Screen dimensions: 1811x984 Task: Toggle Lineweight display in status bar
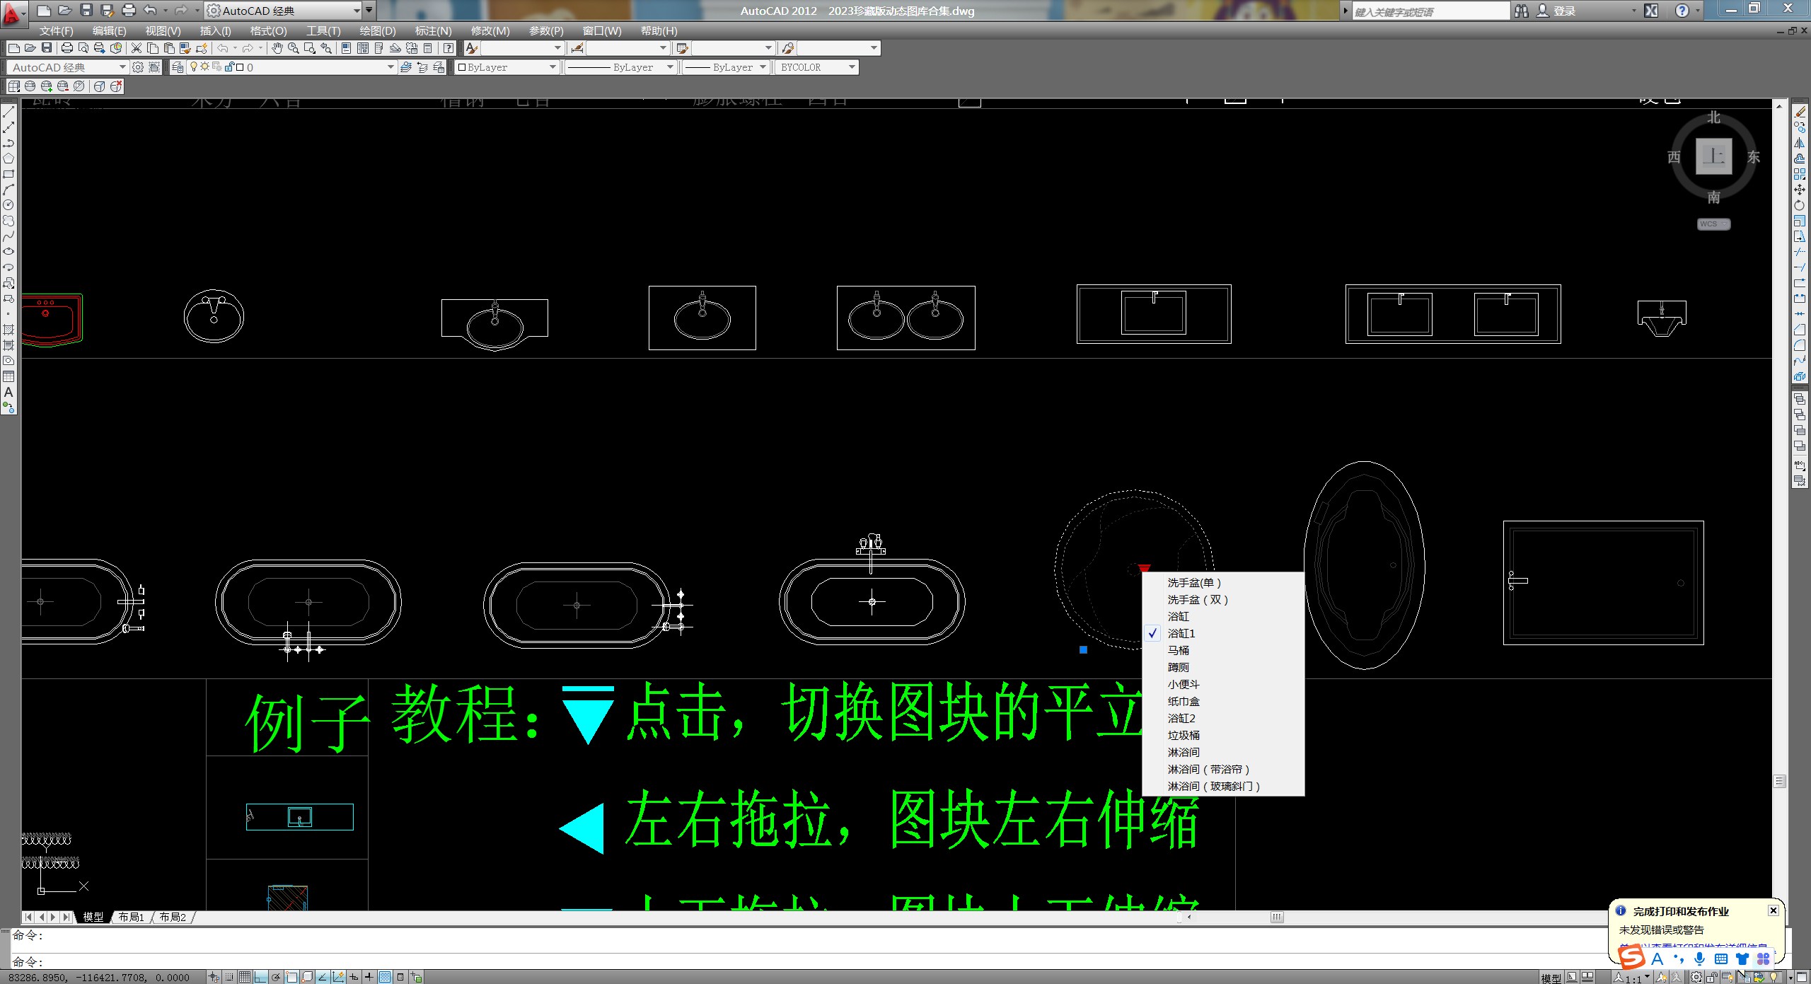click(x=369, y=977)
